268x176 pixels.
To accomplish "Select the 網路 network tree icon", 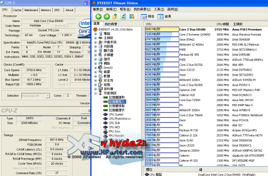I will pyautogui.click(x=100, y=64).
